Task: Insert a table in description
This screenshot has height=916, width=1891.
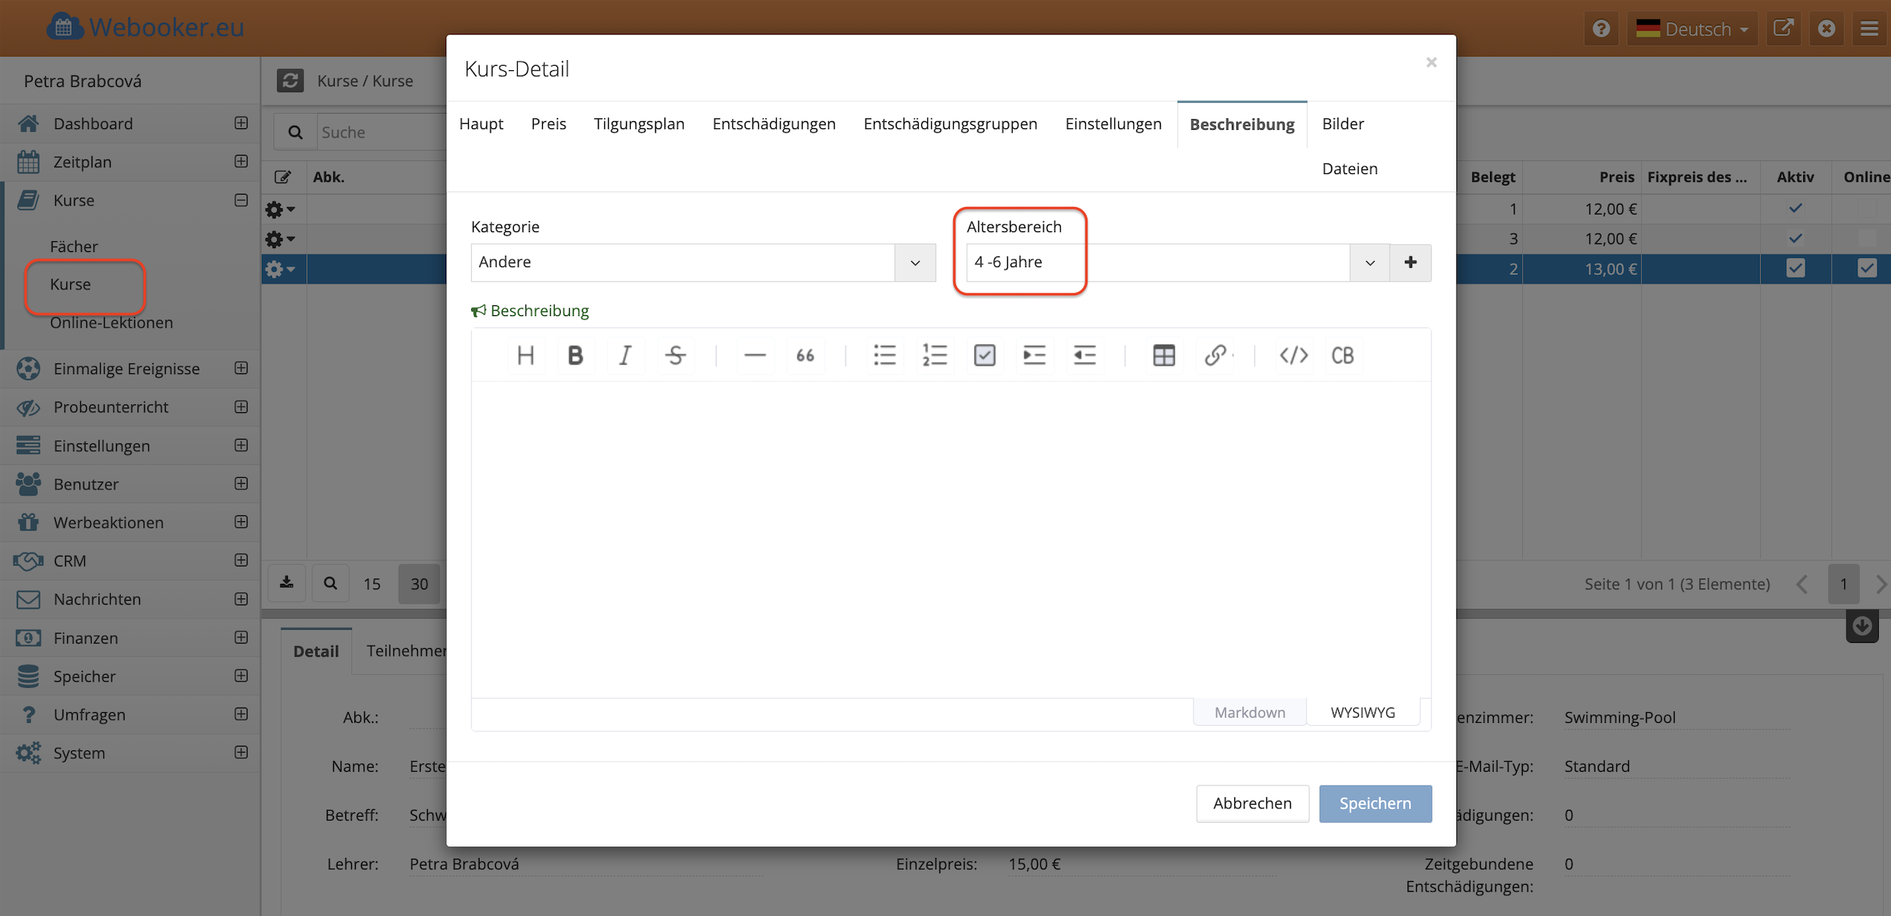Action: (1163, 355)
